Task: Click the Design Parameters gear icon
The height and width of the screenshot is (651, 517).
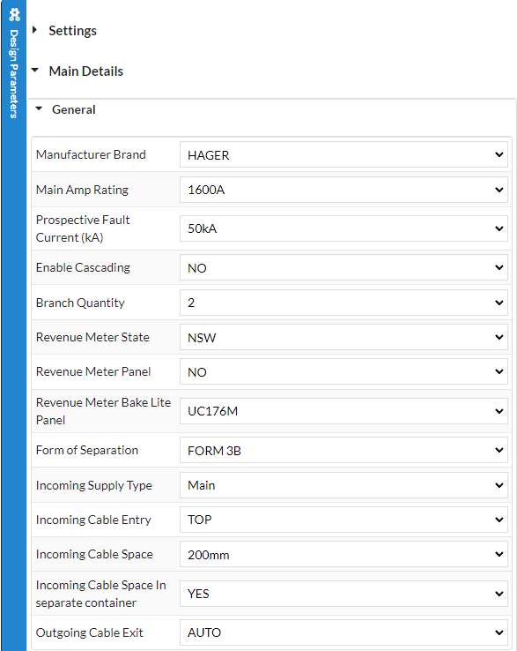Action: pos(14,15)
